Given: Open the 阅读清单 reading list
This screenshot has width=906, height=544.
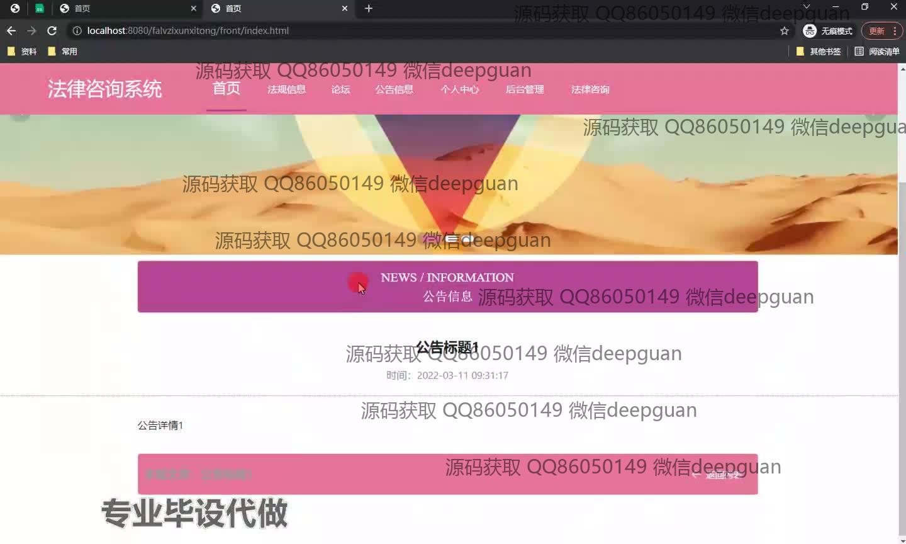Looking at the screenshot, I should 877,52.
